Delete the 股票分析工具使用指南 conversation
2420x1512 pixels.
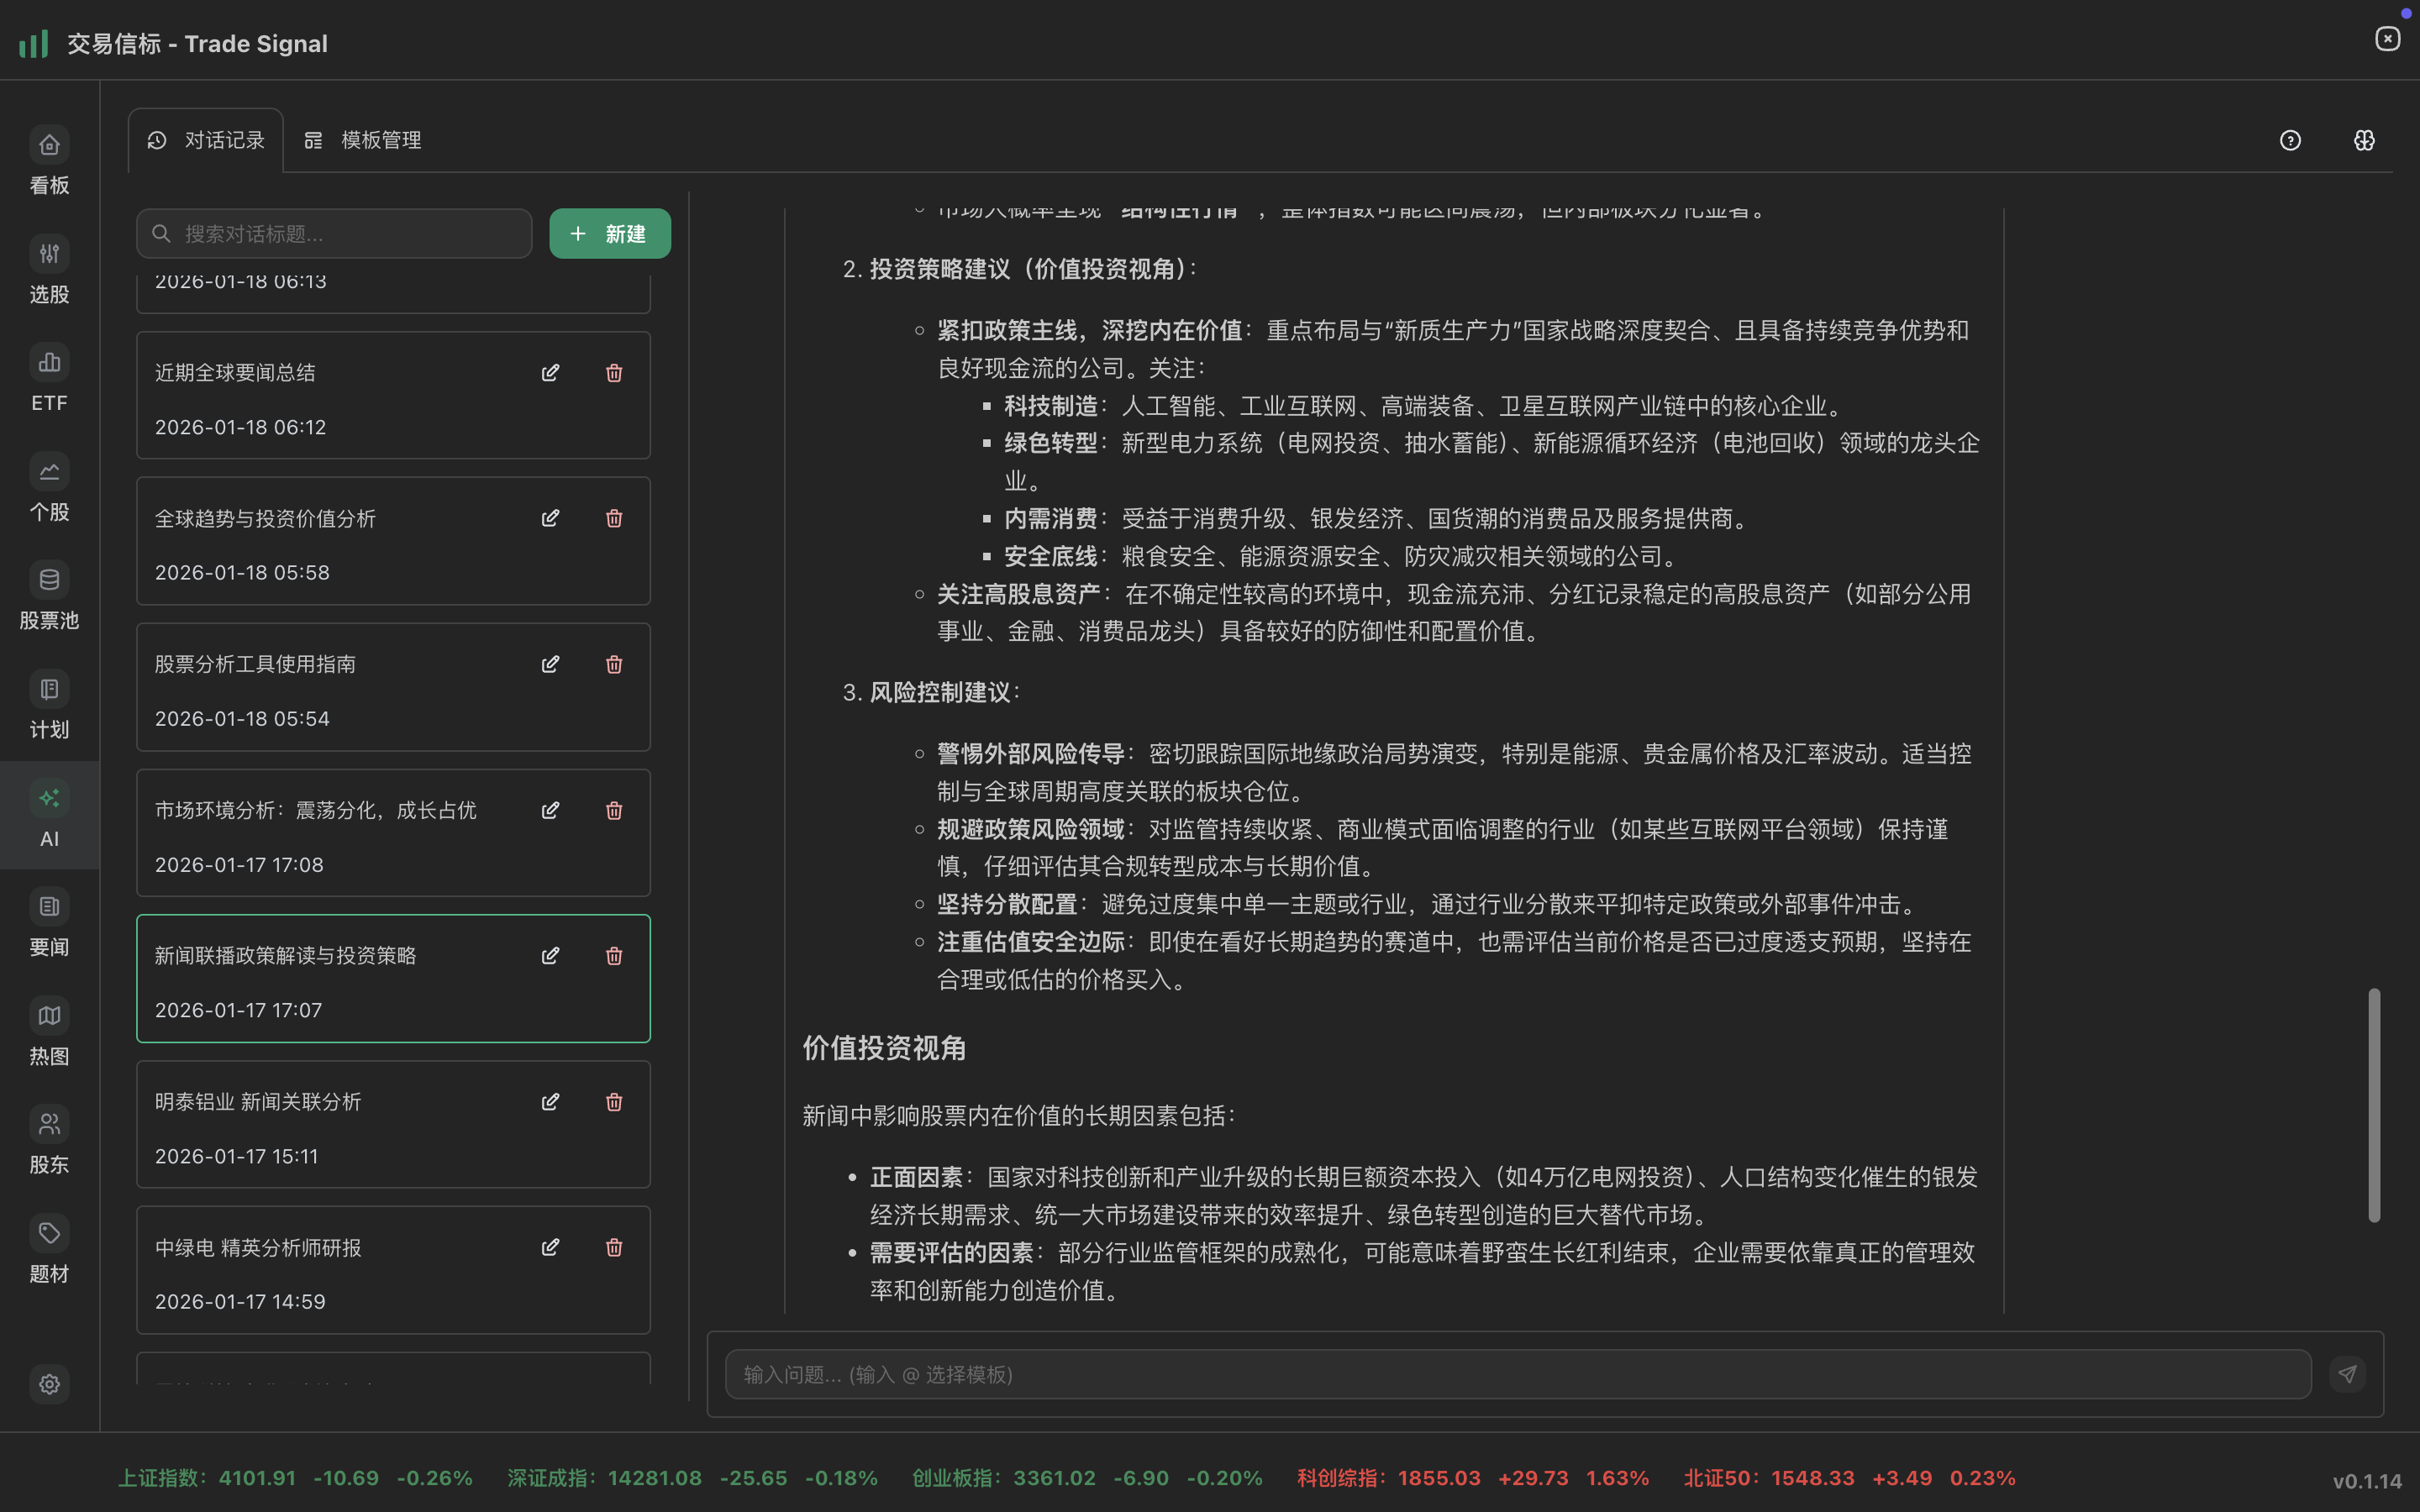click(614, 665)
